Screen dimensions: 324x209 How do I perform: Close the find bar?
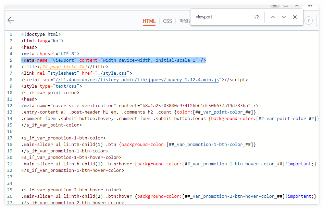[295, 17]
